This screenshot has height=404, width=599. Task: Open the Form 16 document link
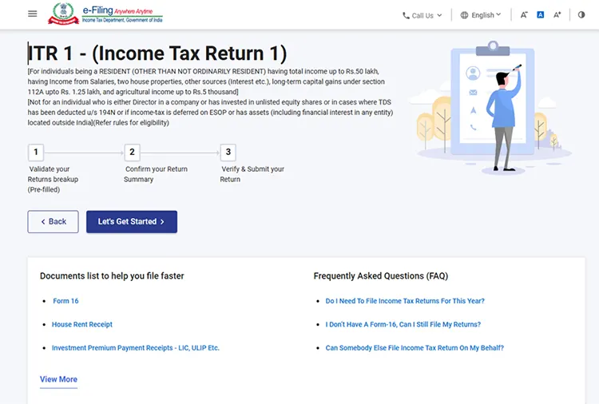[x=65, y=301]
